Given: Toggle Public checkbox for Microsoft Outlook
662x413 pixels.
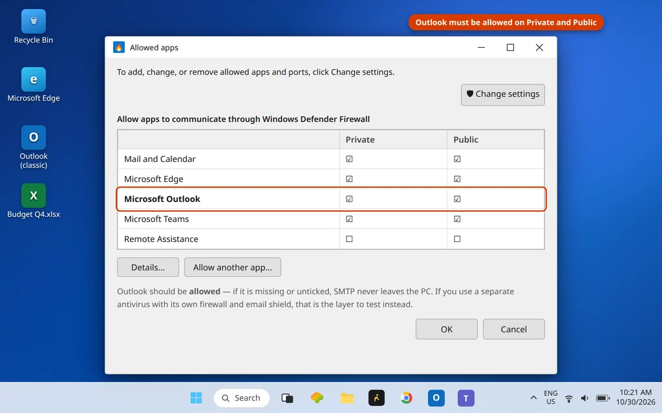Looking at the screenshot, I should tap(457, 199).
